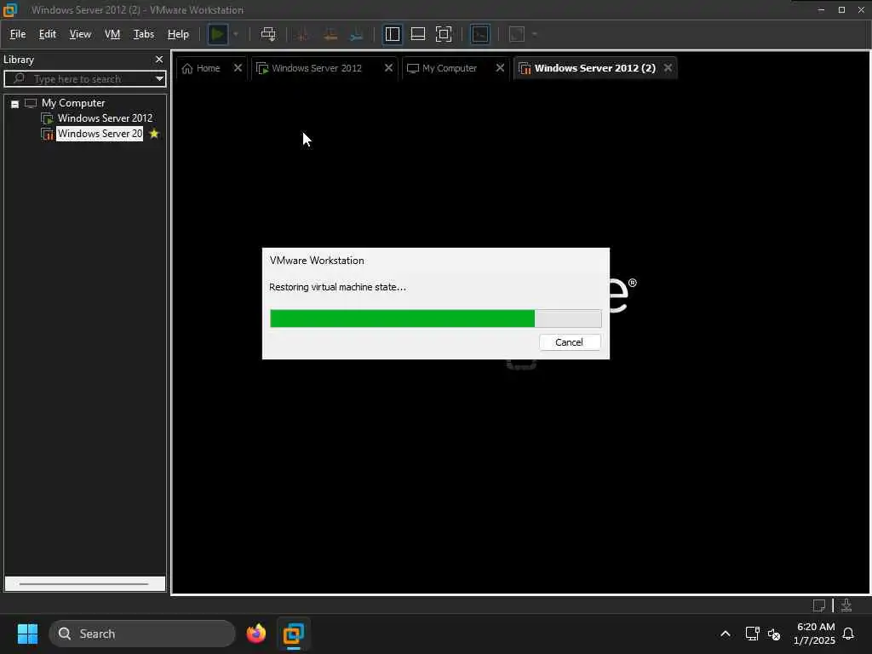Click the message log status bar icon
The width and height of the screenshot is (872, 654).
(818, 605)
